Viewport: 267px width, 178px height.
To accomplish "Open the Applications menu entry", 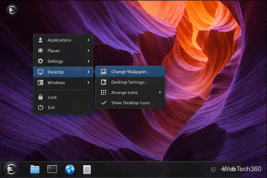I will pos(63,40).
